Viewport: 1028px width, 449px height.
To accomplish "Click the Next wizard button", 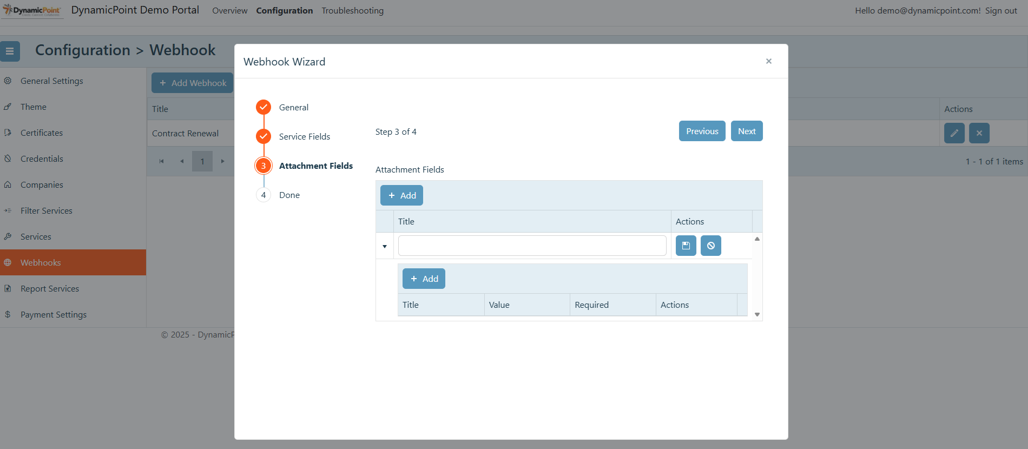I will point(747,131).
